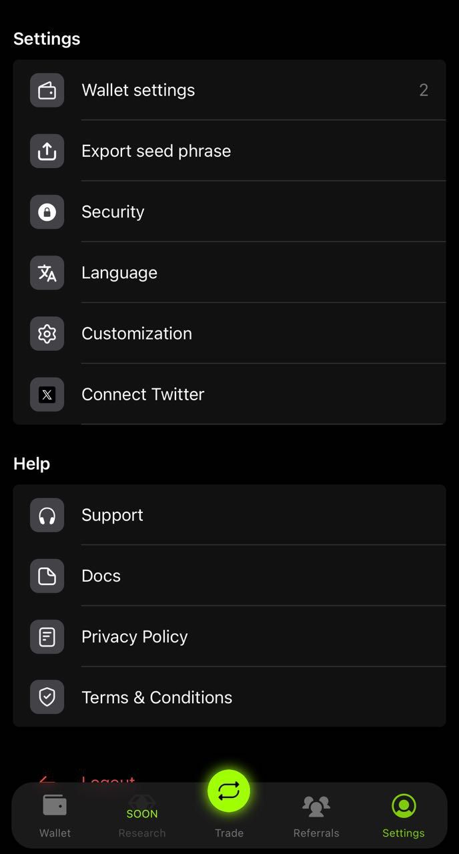This screenshot has width=459, height=854.
Task: Tap the Privacy Policy note icon
Action: point(47,636)
